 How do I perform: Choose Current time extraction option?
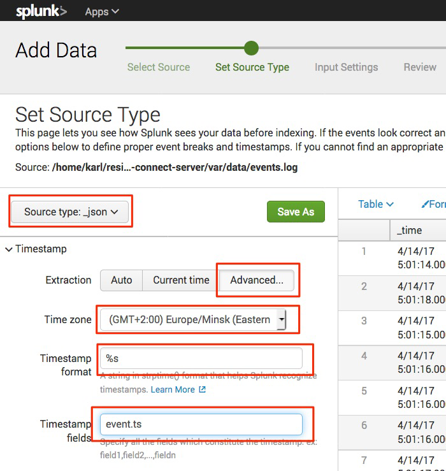(181, 280)
